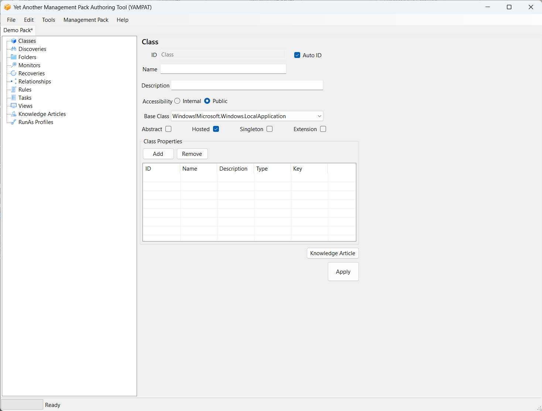Click the Add class property button

coord(158,154)
